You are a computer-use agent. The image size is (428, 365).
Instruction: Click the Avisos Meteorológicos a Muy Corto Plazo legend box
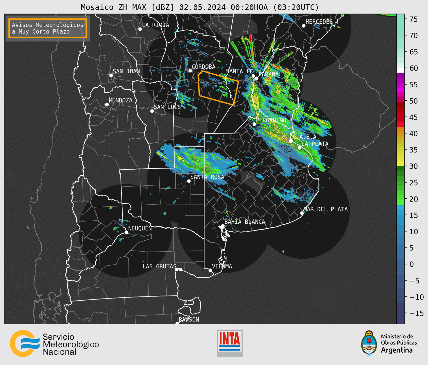pos(48,28)
